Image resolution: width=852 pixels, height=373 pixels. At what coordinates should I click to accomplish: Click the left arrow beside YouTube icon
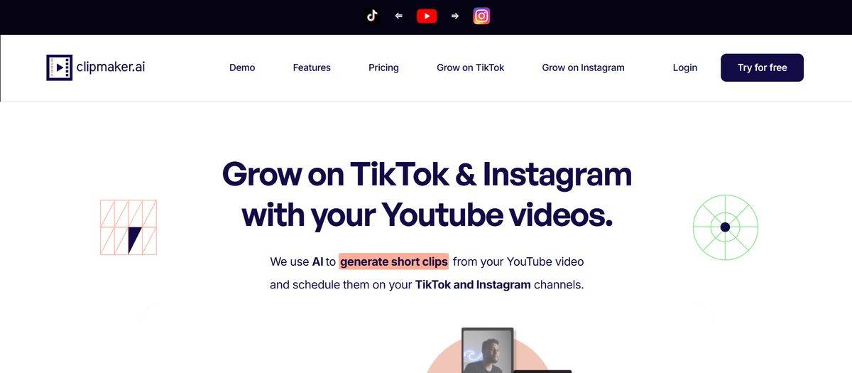[399, 16]
